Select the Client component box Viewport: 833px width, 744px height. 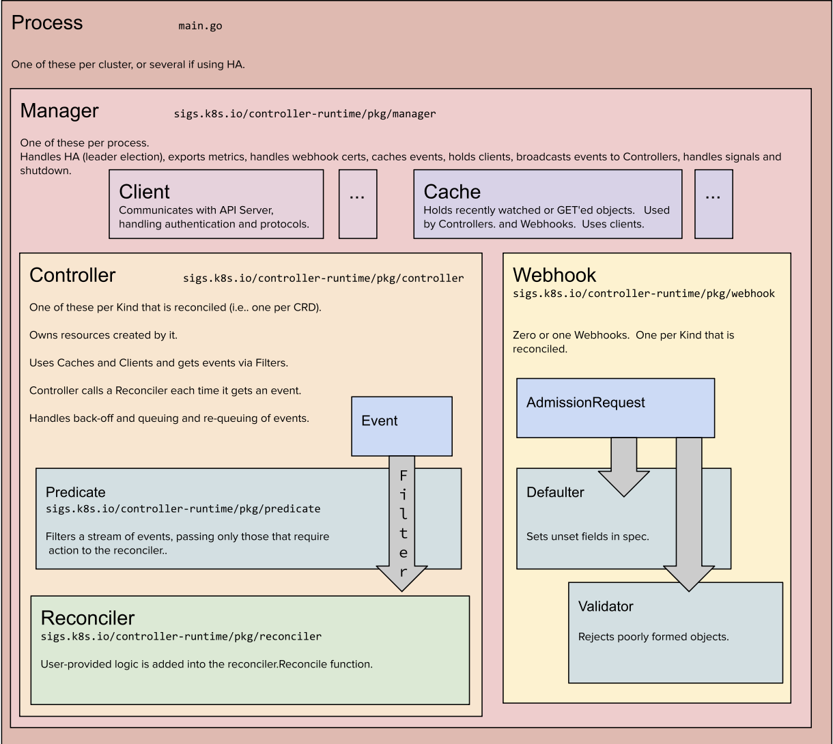pyautogui.click(x=216, y=203)
